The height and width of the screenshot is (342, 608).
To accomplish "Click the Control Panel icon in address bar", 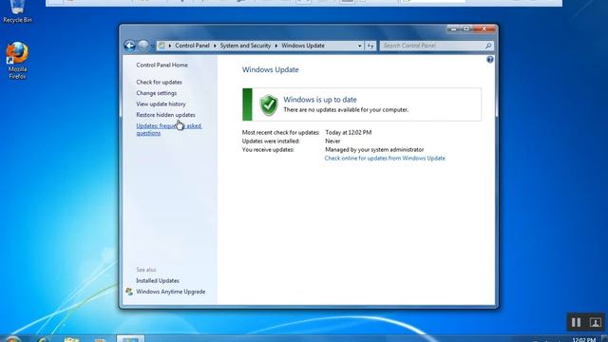I will (161, 46).
